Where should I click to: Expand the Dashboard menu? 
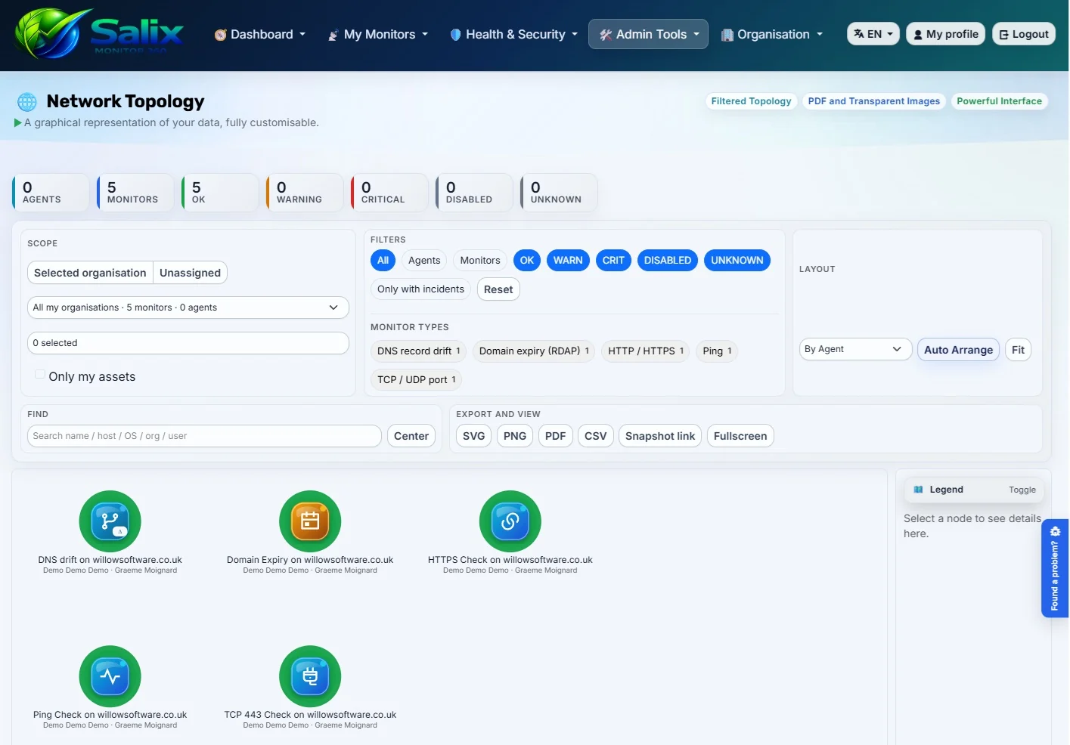pyautogui.click(x=260, y=34)
